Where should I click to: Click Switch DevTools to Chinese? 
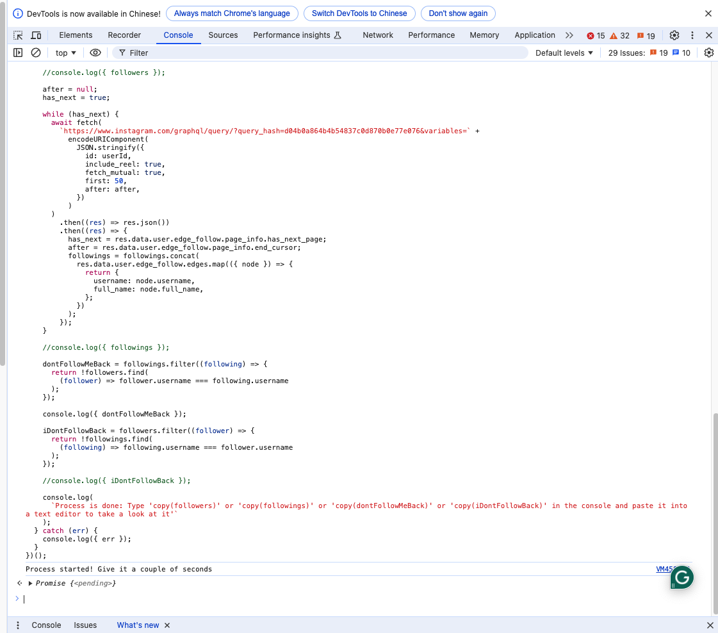click(359, 13)
